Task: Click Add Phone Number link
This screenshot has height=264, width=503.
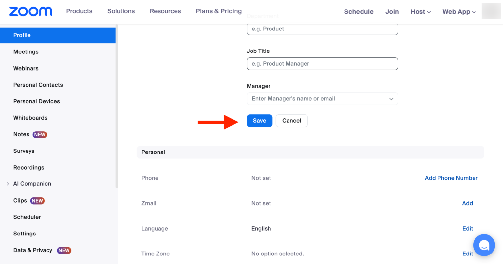Action: point(451,178)
